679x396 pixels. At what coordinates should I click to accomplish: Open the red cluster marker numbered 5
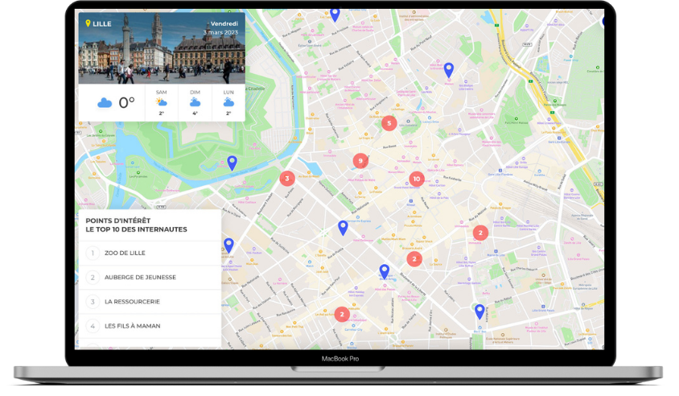(389, 123)
